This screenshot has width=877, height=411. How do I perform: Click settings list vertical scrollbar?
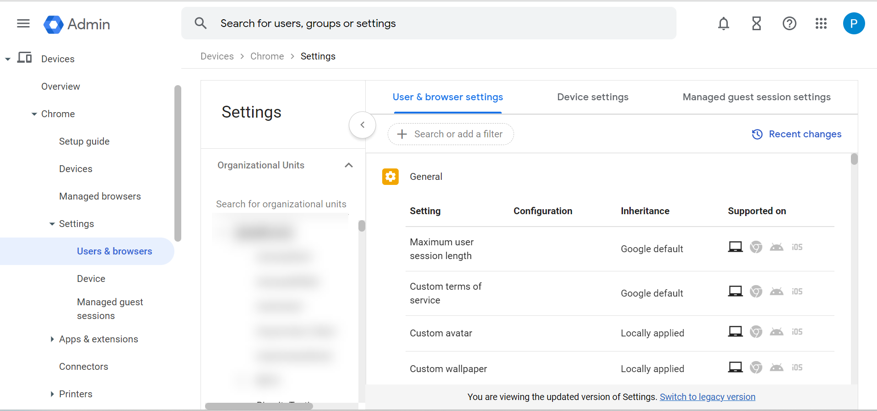coord(854,159)
